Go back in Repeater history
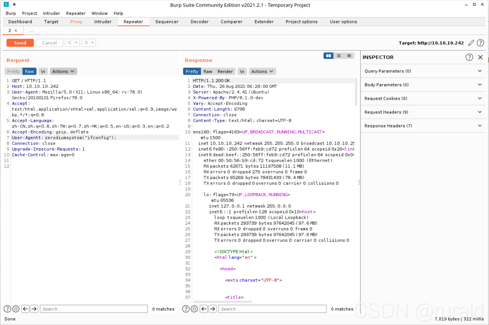489x325 pixels. 70,42
